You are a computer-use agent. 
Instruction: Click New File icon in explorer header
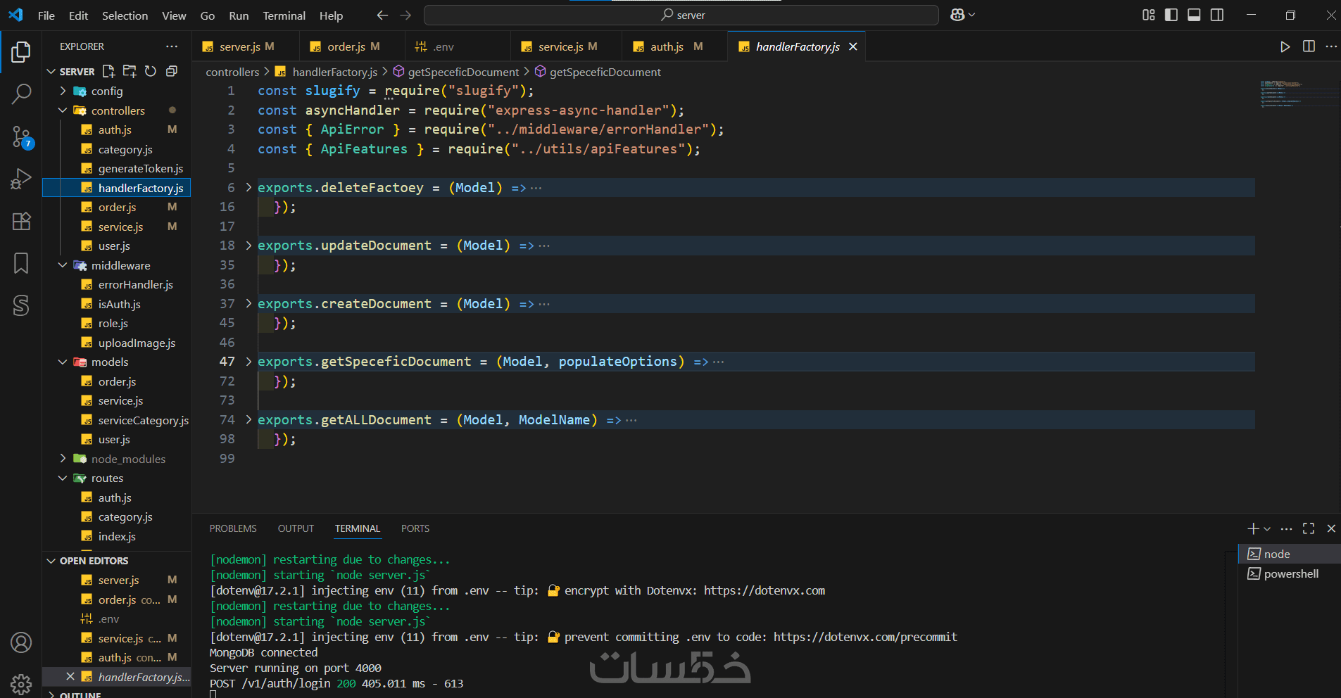point(108,71)
